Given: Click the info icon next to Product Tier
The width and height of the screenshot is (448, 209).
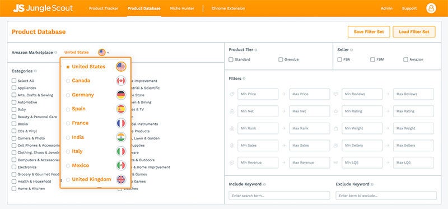Looking at the screenshot, I should pyautogui.click(x=256, y=50).
